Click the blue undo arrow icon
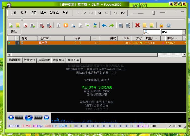This screenshot has height=136, width=190. point(104,25)
